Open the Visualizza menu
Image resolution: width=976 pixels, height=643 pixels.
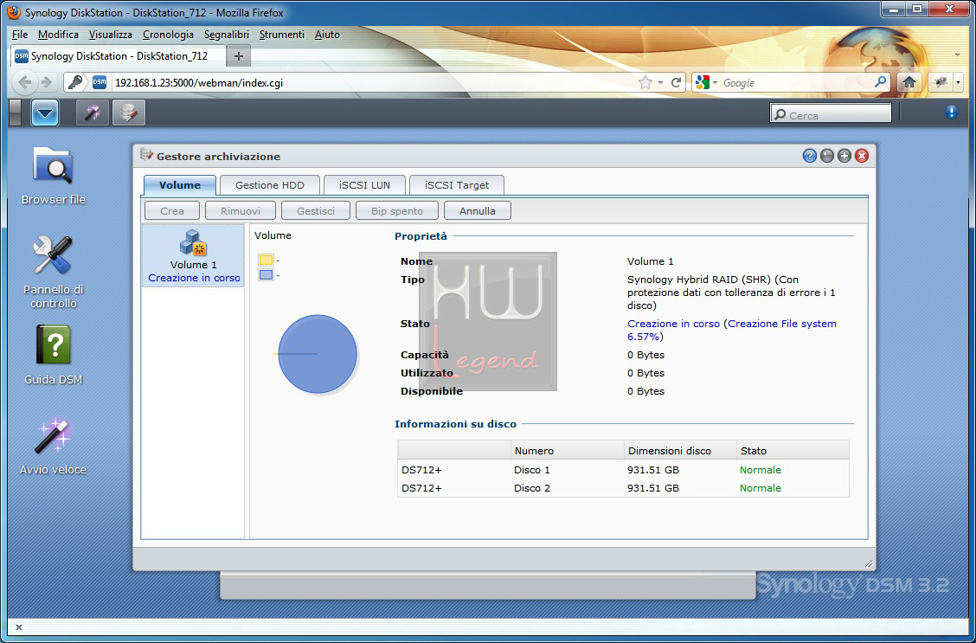click(110, 35)
